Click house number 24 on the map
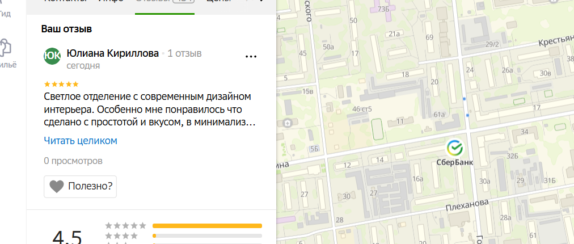This screenshot has width=574, height=244. [470, 70]
